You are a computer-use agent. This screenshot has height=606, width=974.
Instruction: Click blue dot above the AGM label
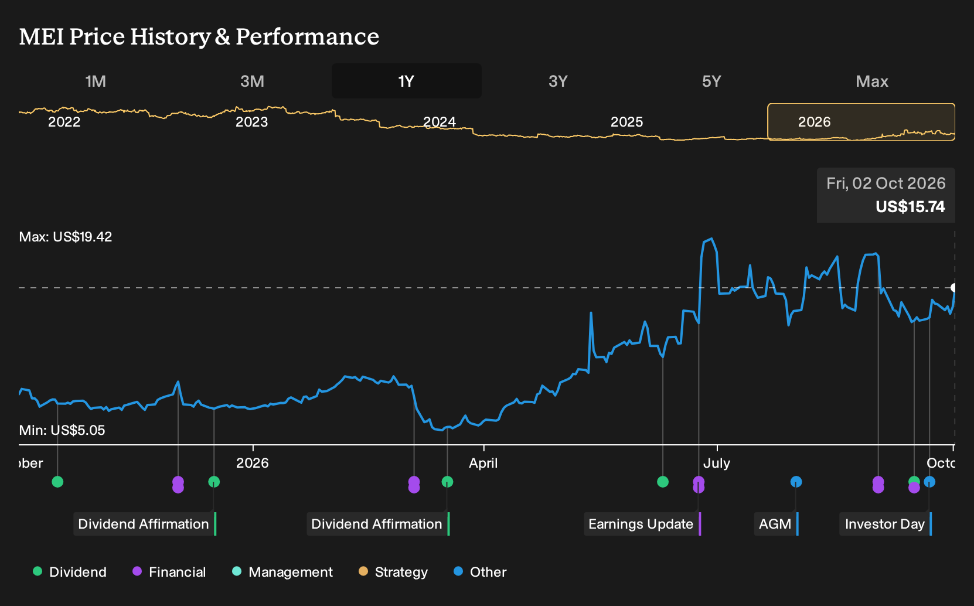[796, 482]
